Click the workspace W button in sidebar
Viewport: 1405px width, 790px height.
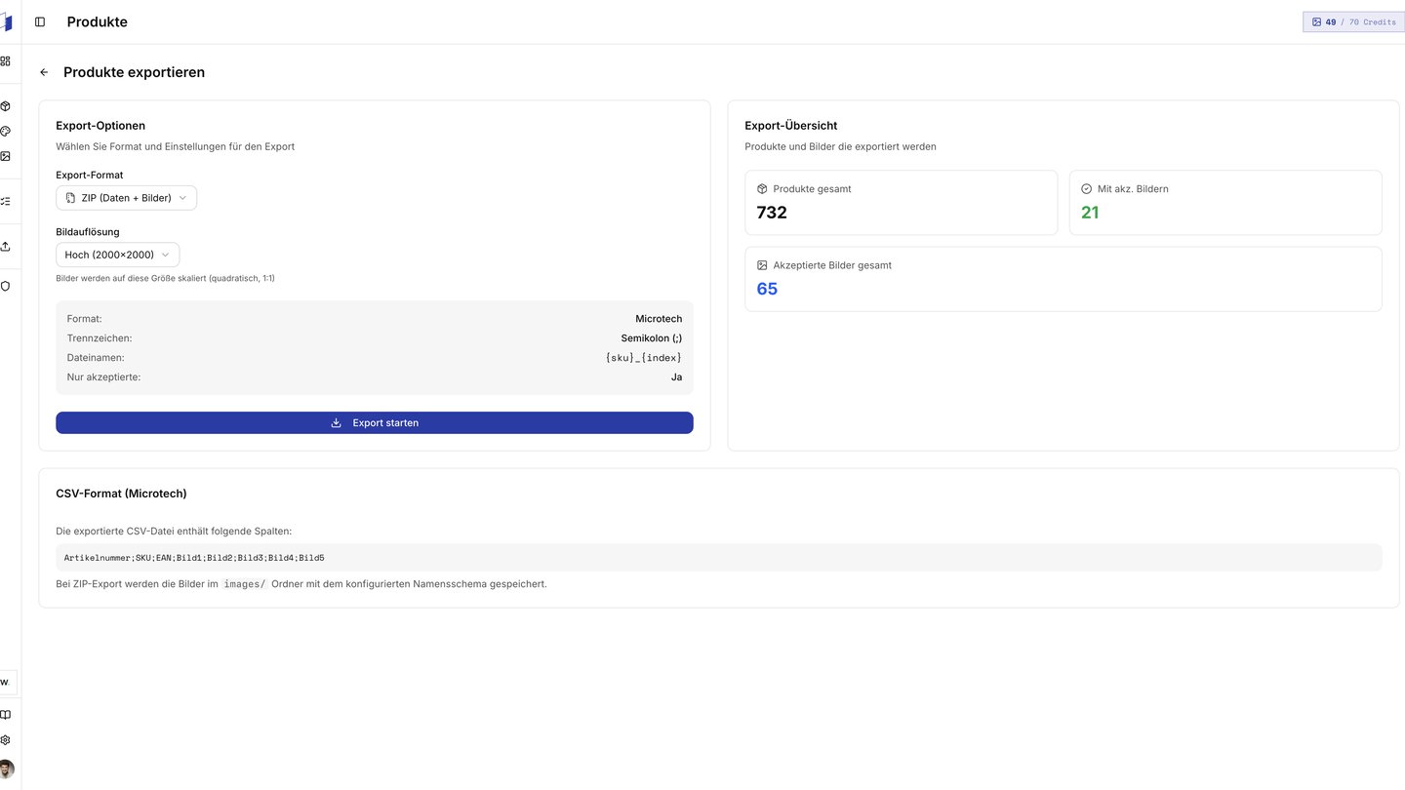click(7, 682)
